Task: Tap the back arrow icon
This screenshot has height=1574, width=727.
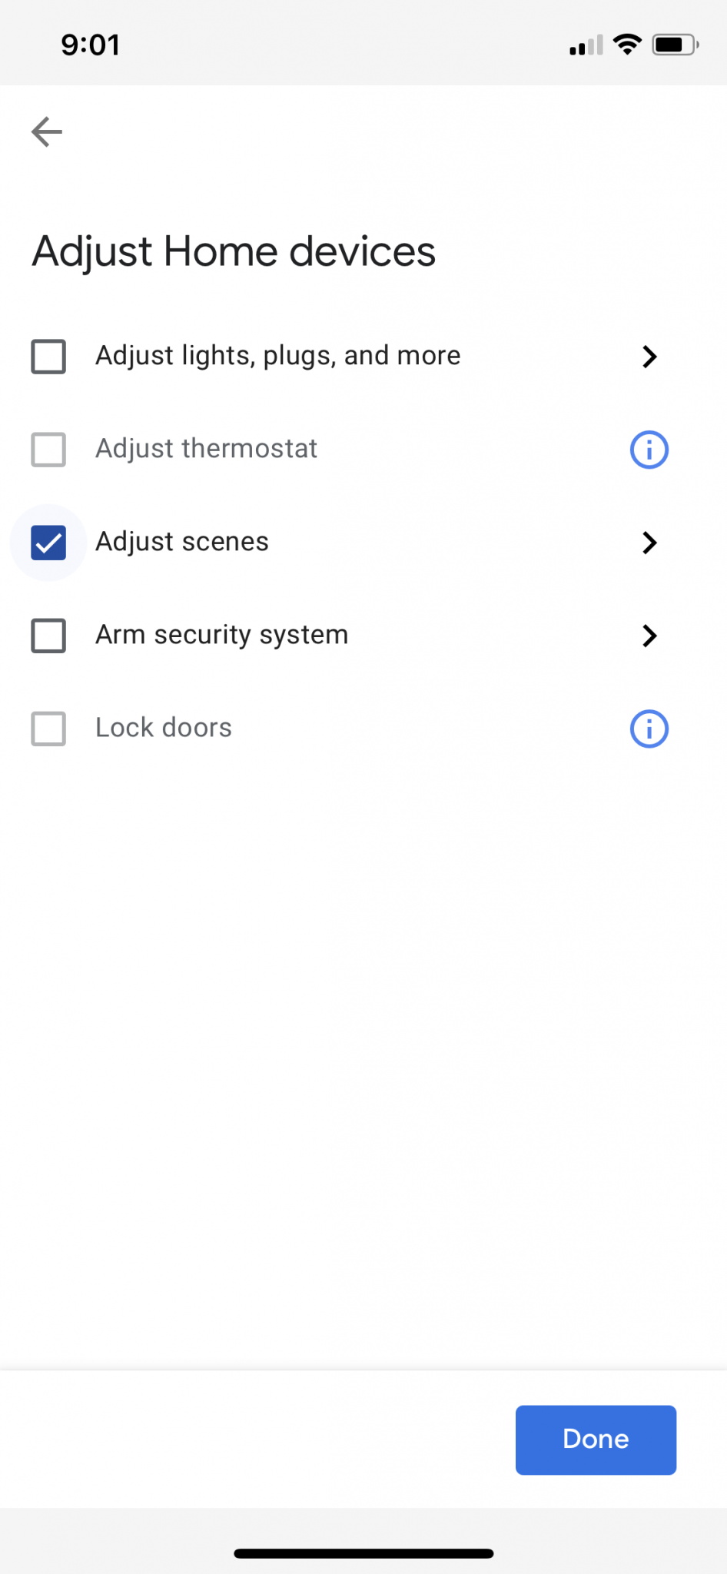Action: 47,132
